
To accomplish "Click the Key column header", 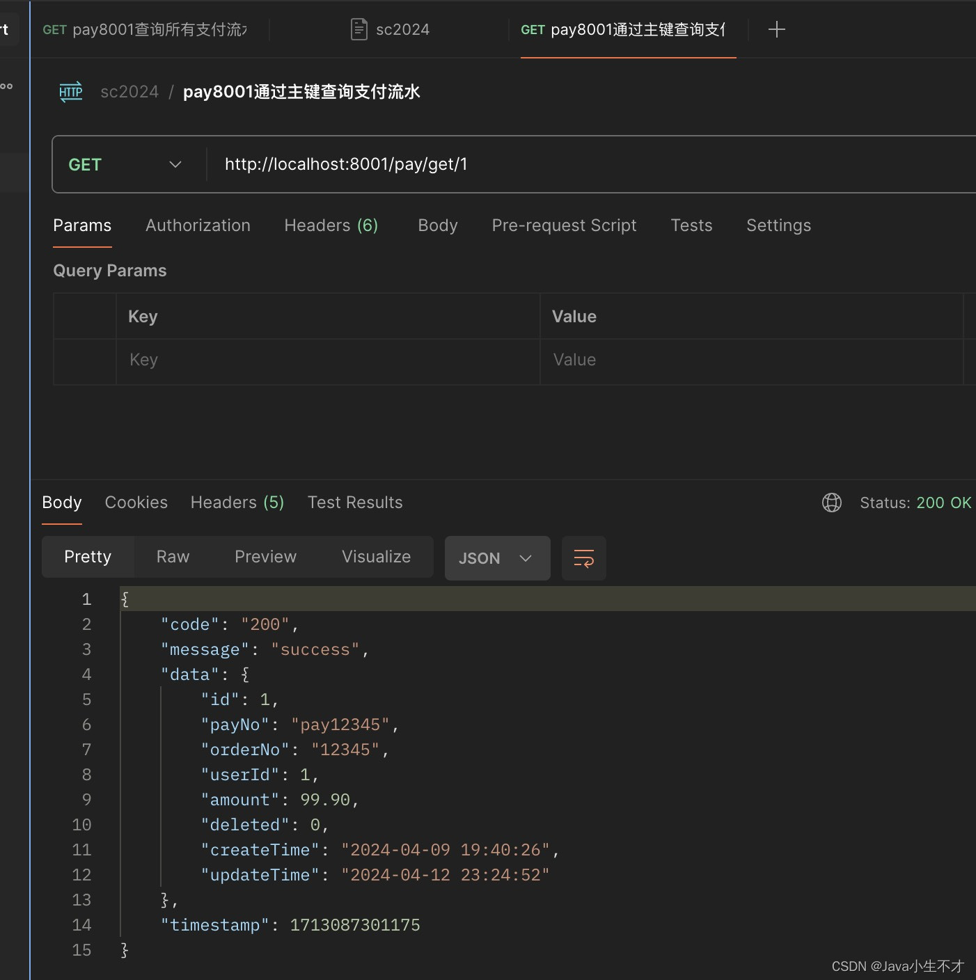I will tap(143, 317).
